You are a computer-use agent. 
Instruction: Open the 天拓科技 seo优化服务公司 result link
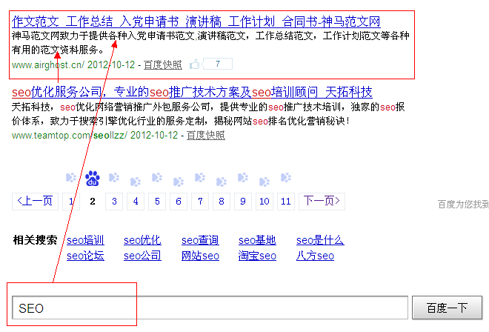pyautogui.click(x=192, y=92)
